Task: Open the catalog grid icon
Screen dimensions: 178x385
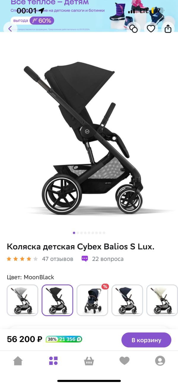Action: (x=53, y=361)
